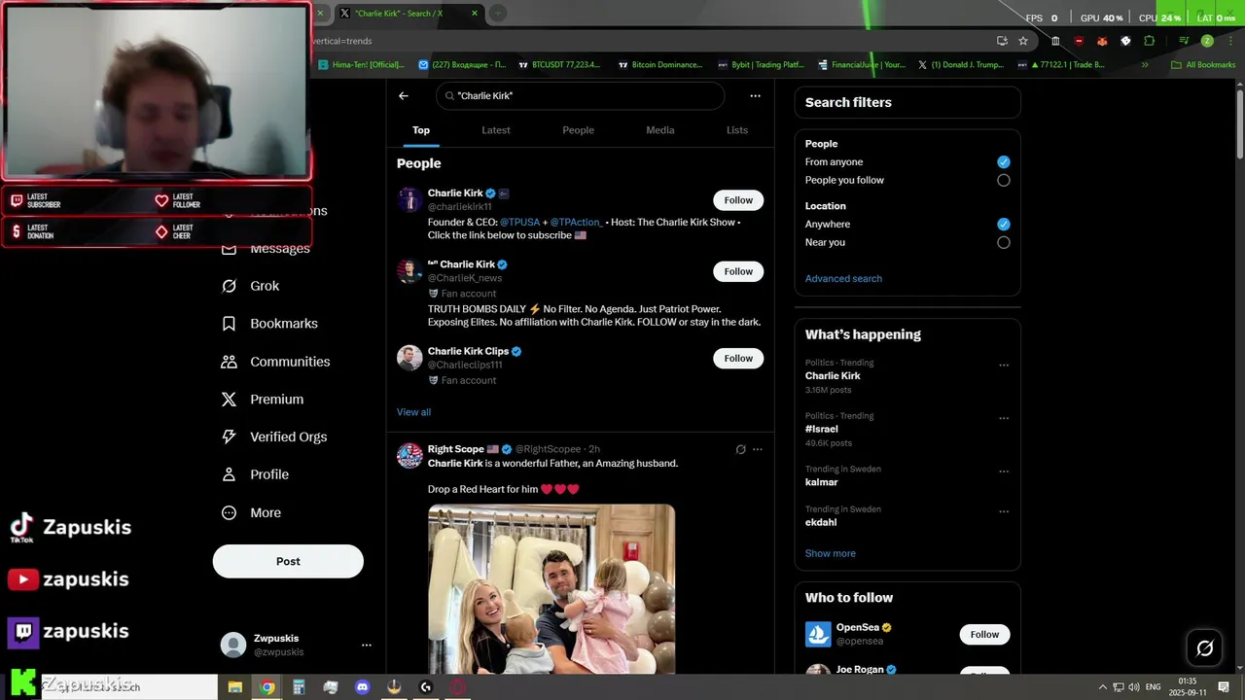Open Chrome three-dot menu
The image size is (1245, 700).
click(x=1228, y=41)
